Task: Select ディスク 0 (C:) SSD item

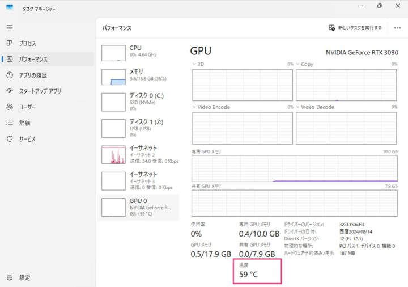Action: [x=138, y=102]
